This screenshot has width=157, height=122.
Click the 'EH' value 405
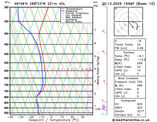(x=140, y=104)
